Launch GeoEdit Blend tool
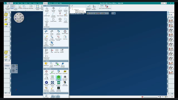178x100 pixels. (60, 9)
